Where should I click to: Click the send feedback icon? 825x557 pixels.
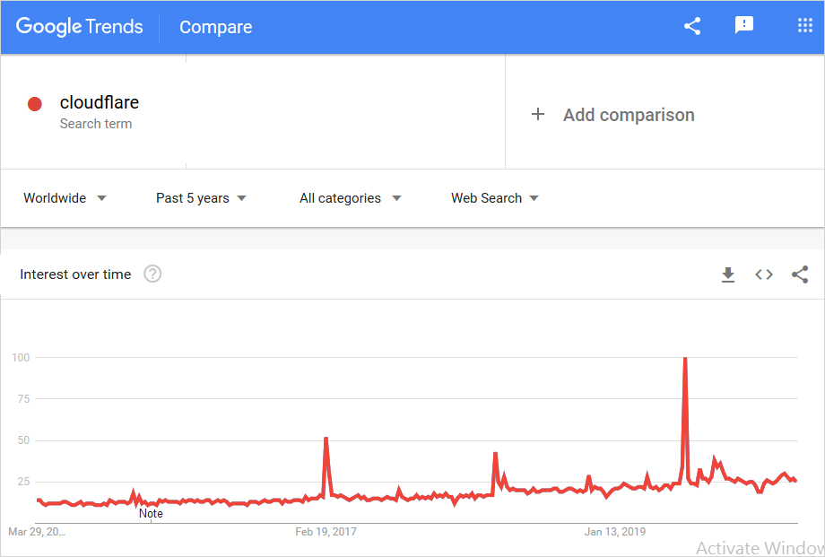tap(744, 26)
